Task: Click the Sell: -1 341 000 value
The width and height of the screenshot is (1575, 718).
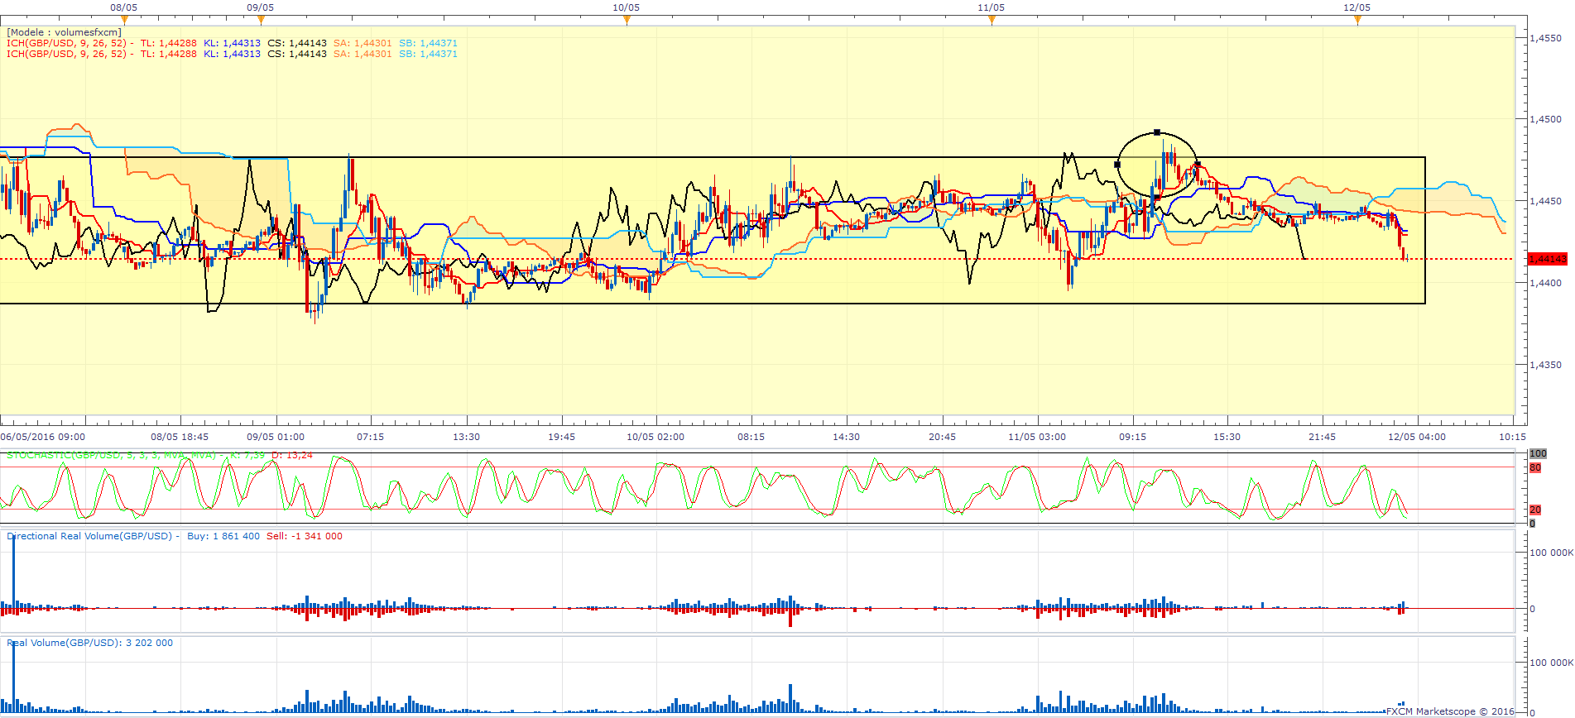Action: (305, 536)
